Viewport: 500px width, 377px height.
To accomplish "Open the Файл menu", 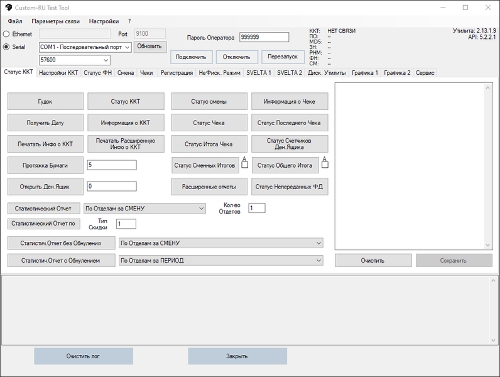I will tap(15, 21).
